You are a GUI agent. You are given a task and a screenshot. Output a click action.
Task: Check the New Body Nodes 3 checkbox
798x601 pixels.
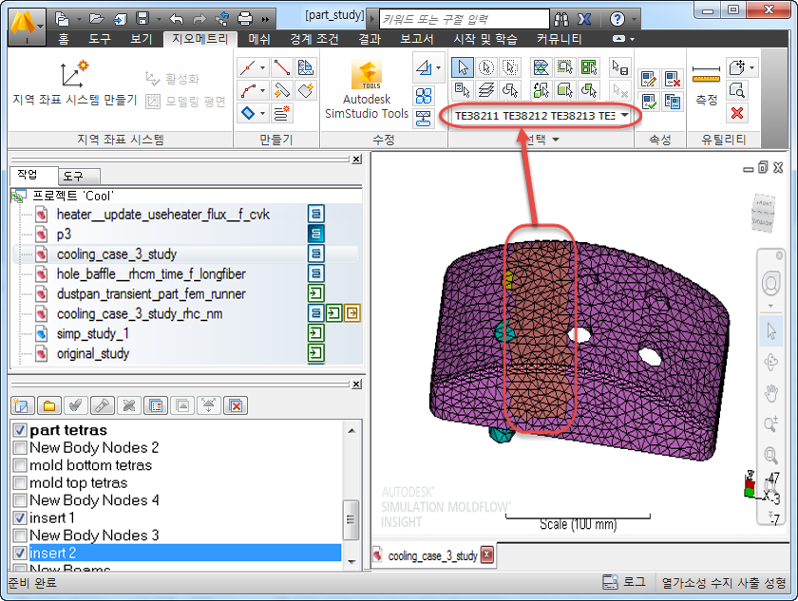point(20,535)
